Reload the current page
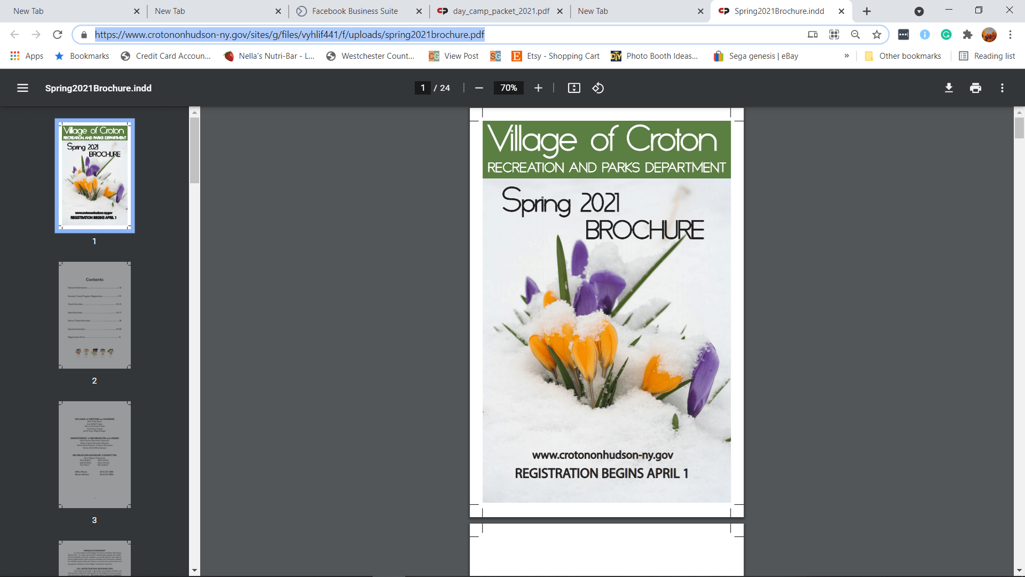This screenshot has width=1025, height=577. coord(57,34)
